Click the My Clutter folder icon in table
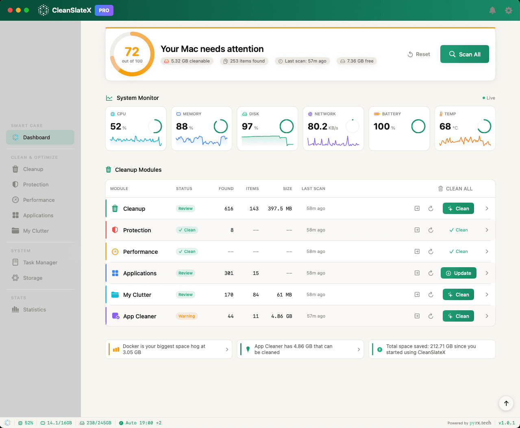The image size is (520, 428). [115, 294]
